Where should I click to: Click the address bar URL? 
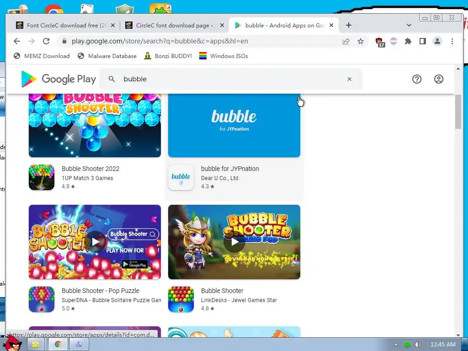[160, 41]
